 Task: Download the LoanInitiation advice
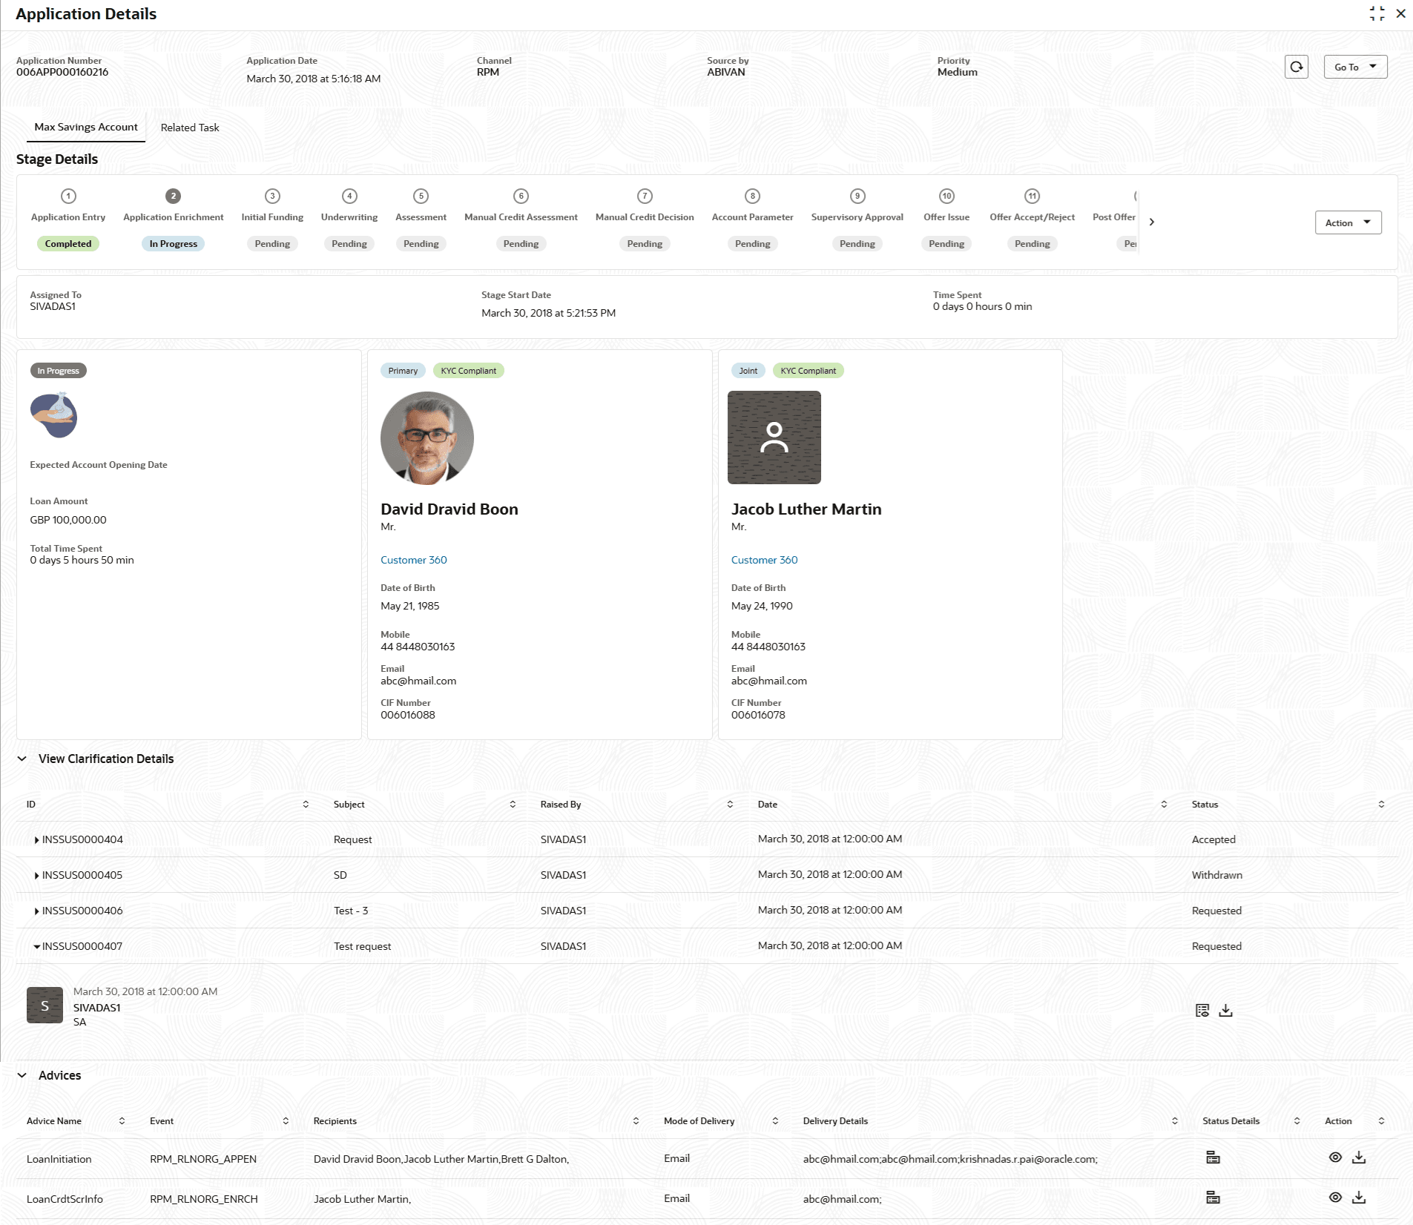point(1359,1158)
